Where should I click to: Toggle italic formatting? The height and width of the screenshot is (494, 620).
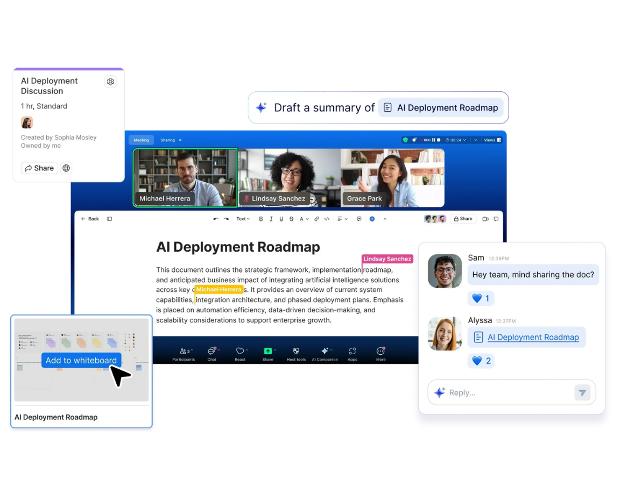coord(271,219)
